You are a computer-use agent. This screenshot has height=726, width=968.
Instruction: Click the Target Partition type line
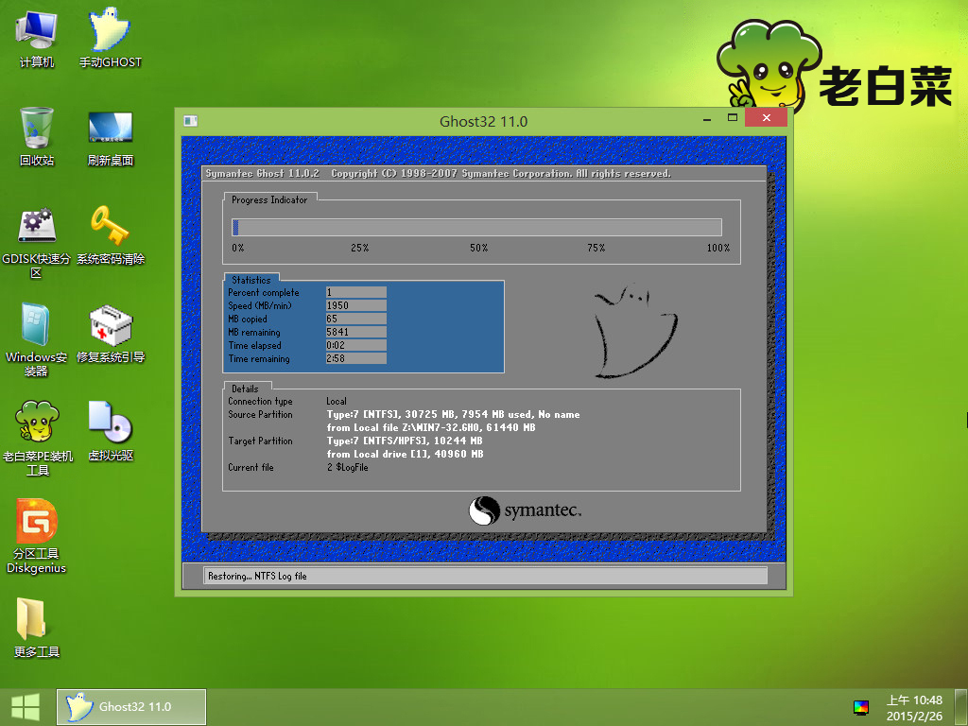click(x=405, y=441)
